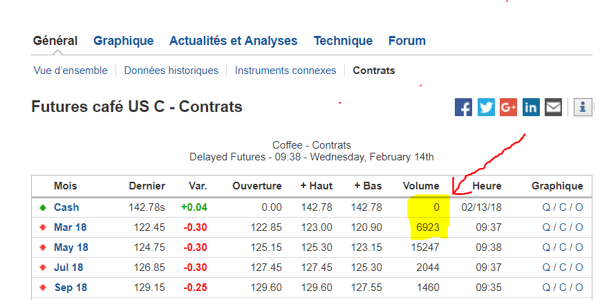Open the info icon button

coord(583,107)
